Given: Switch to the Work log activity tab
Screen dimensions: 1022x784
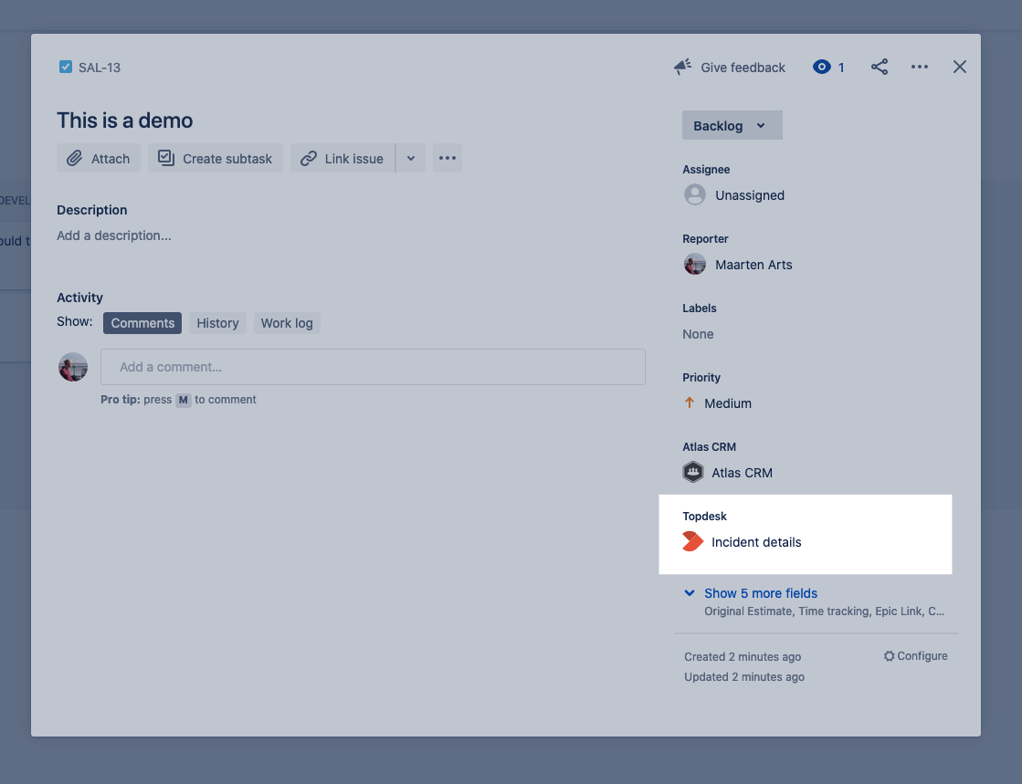Looking at the screenshot, I should [287, 323].
